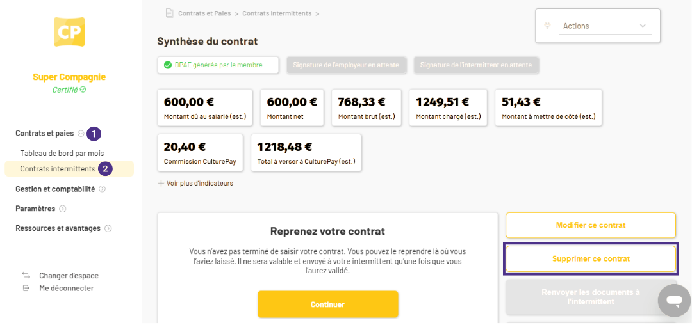Click the Certifié checkmark badge icon
Screen dimensions: 692x332
pyautogui.click(x=83, y=90)
